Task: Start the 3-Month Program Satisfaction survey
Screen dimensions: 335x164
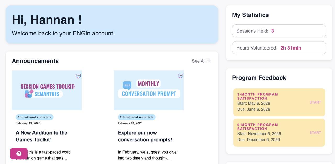Action: click(x=315, y=102)
